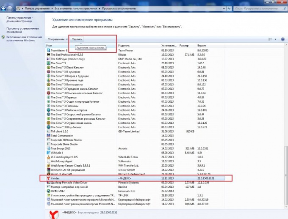Click the TM client 1.2.0 icon
The width and height of the screenshot is (288, 219).
pyautogui.click(x=48, y=131)
